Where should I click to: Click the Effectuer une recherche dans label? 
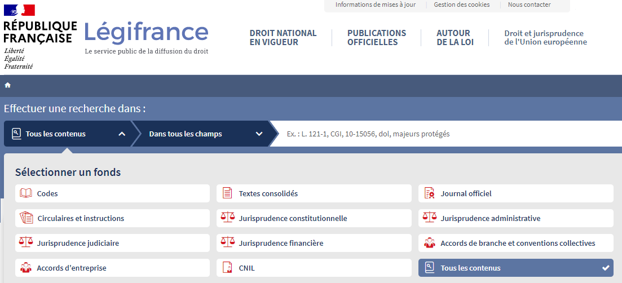click(x=74, y=108)
